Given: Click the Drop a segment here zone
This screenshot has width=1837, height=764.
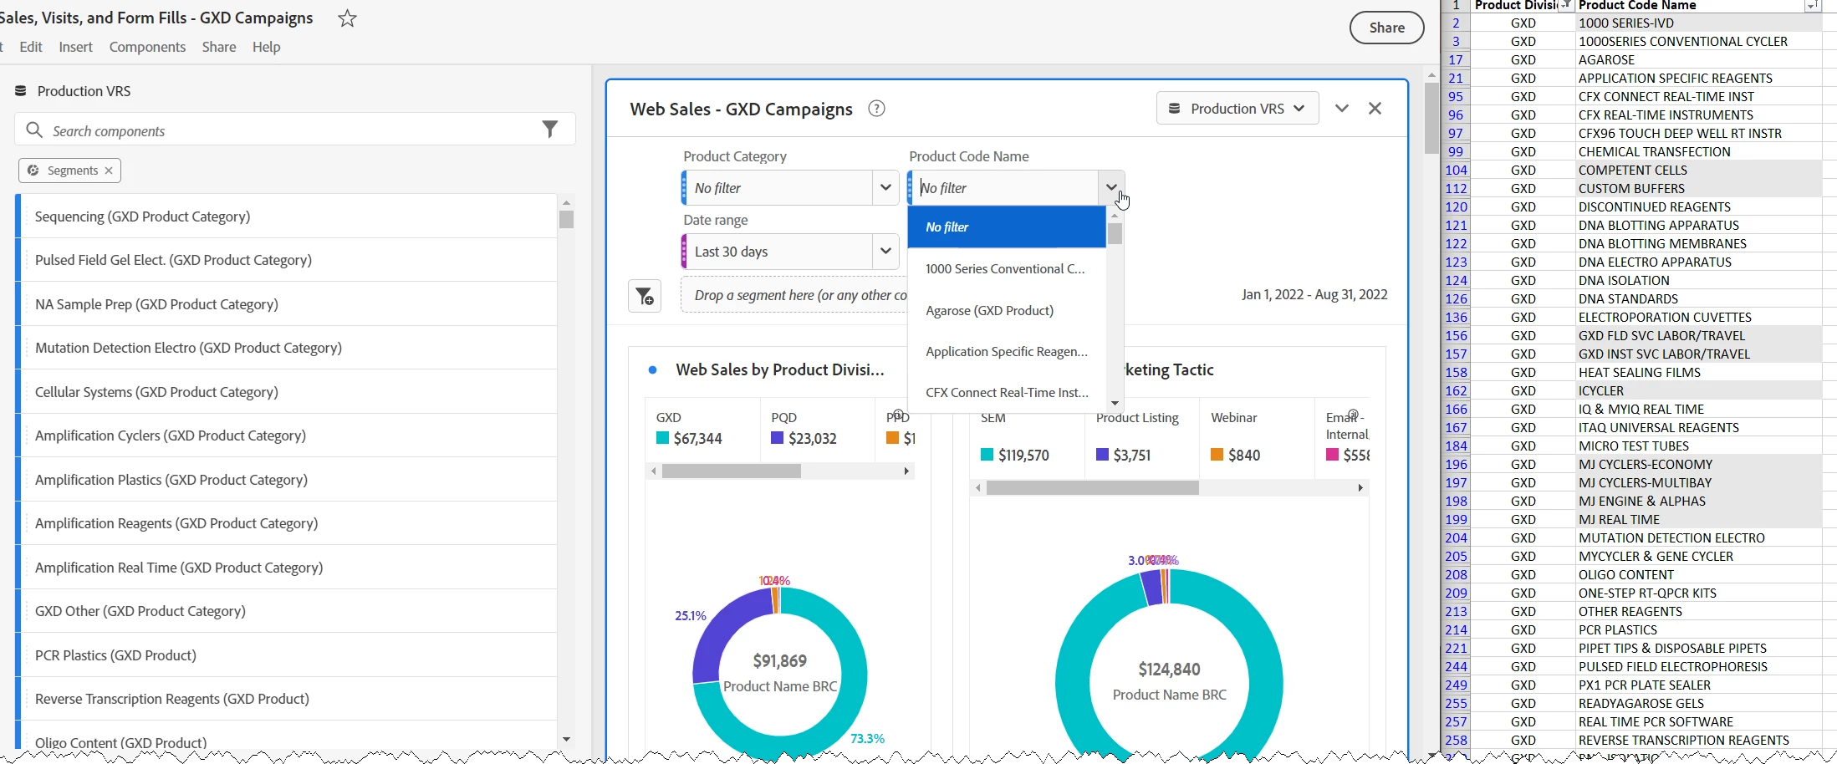Looking at the screenshot, I should (x=794, y=295).
